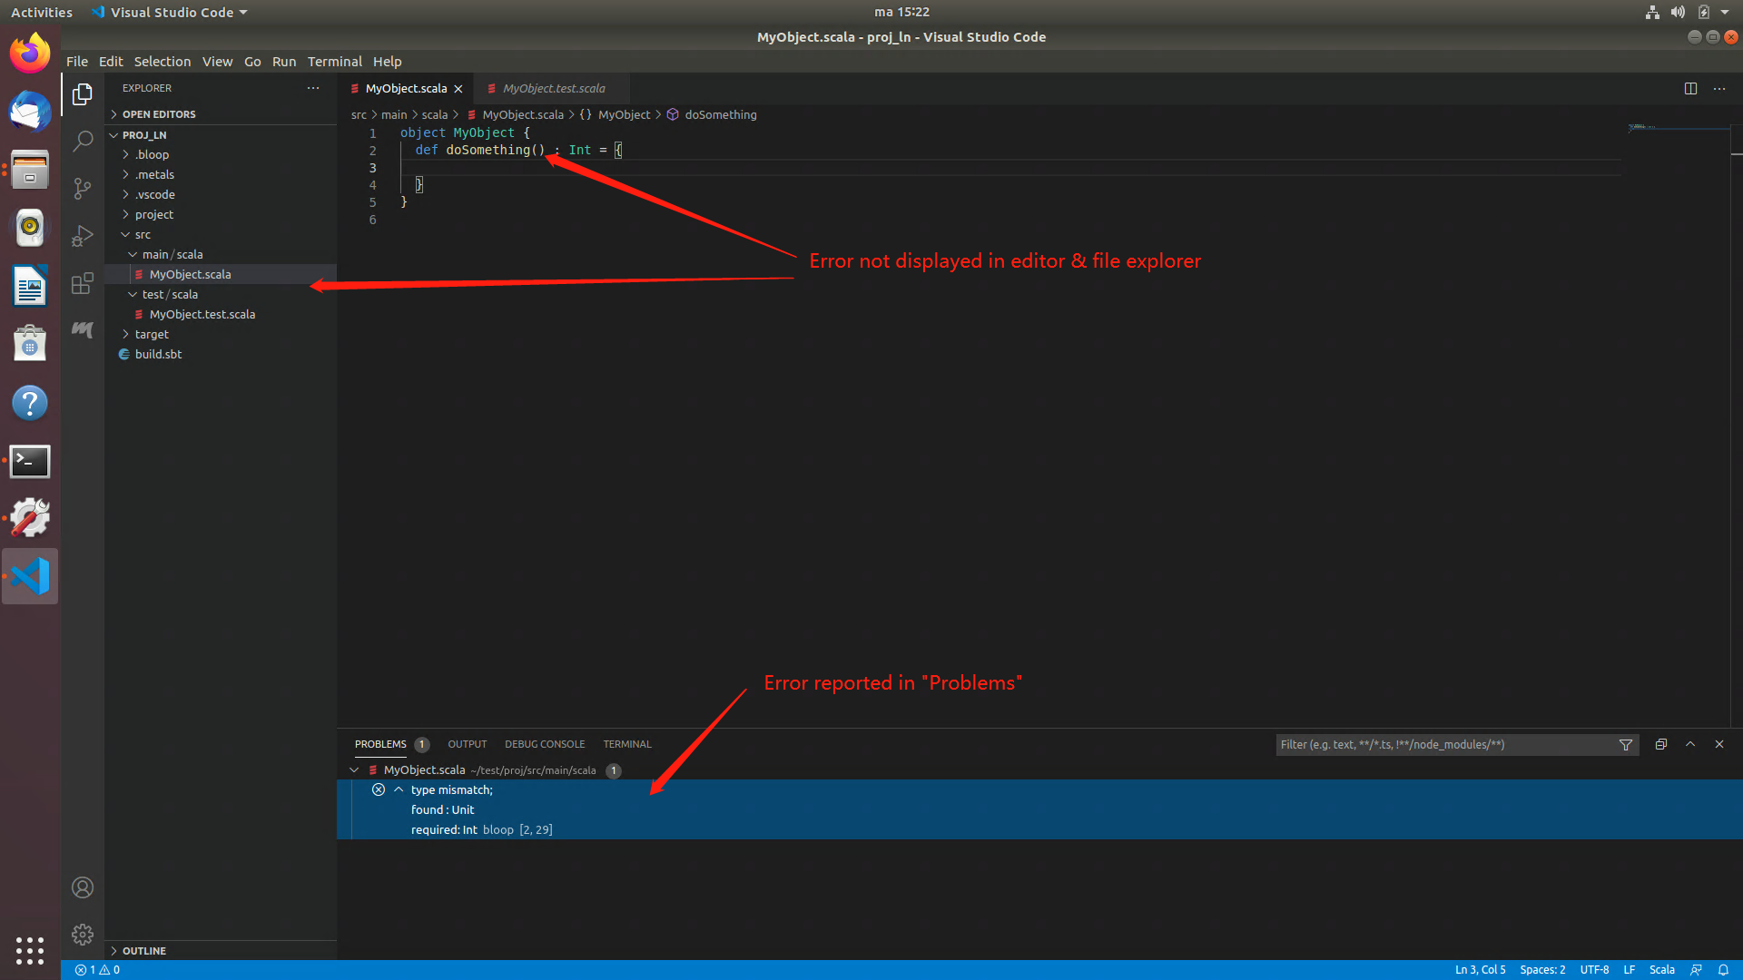Switch to the Output panel tab
The height and width of the screenshot is (980, 1743).
pyautogui.click(x=467, y=744)
